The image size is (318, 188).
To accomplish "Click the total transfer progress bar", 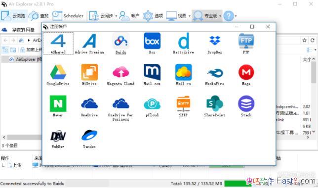I will click(238, 184).
